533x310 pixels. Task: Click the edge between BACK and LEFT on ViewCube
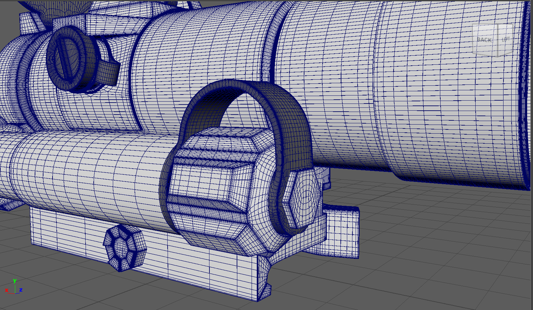498,39
